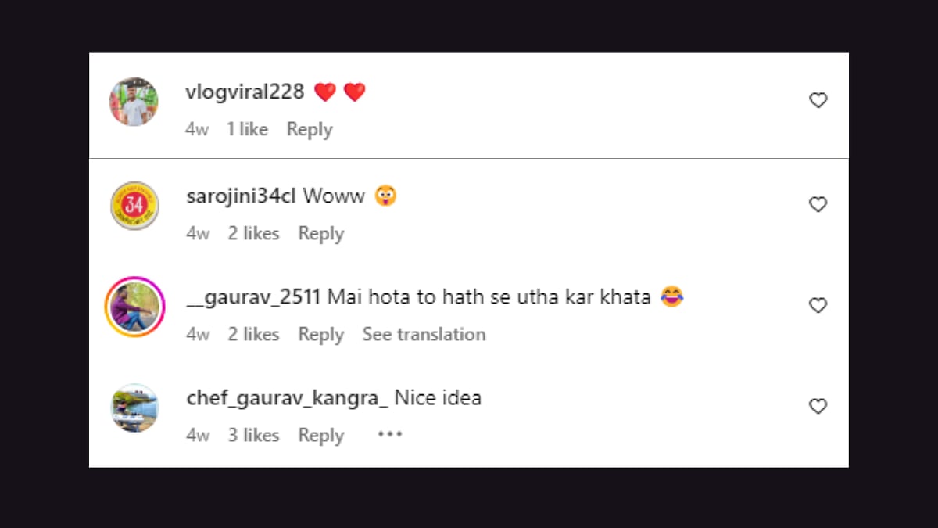Open vlogviral228's profile picture
The width and height of the screenshot is (938, 528).
pyautogui.click(x=134, y=102)
